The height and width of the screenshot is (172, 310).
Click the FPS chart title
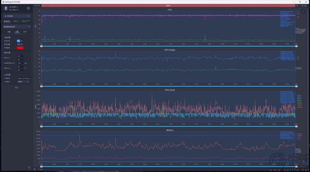tap(169, 10)
